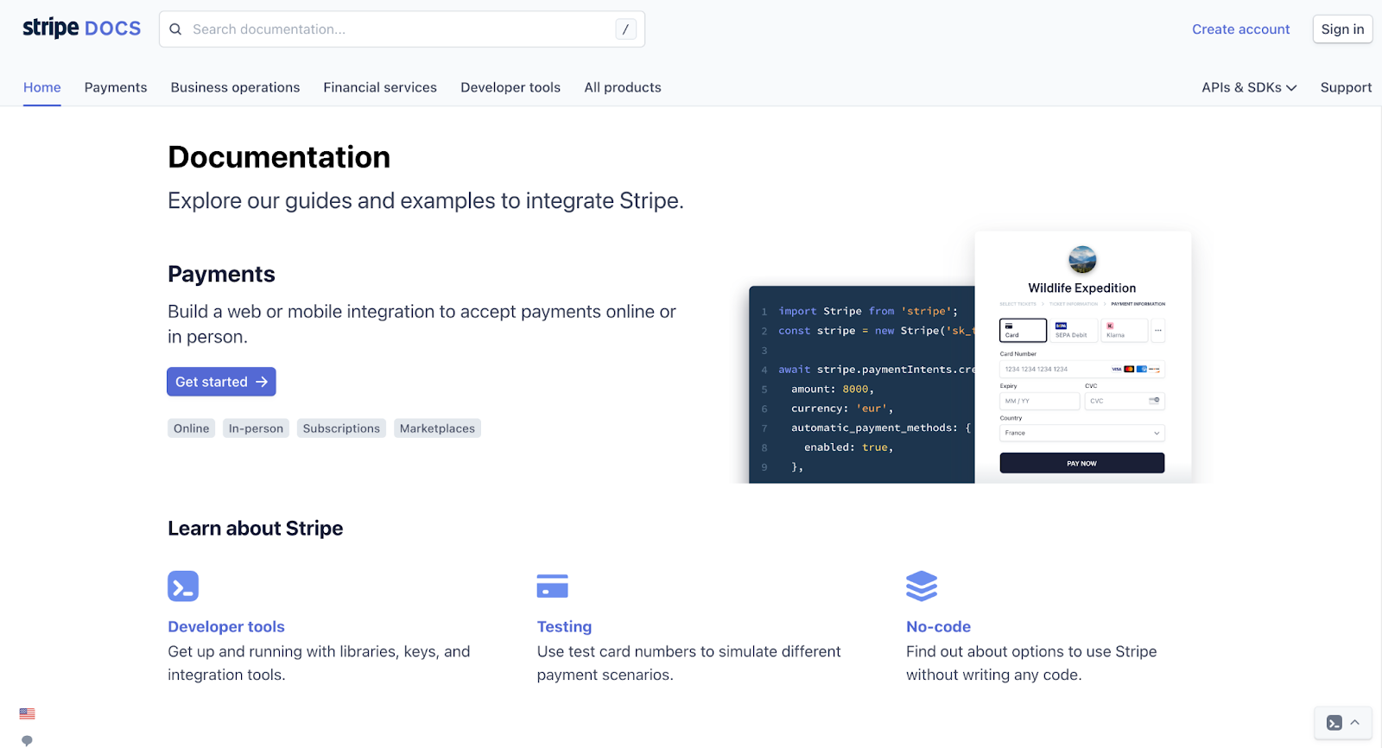The image size is (1382, 748).
Task: Click the gray lightbulb icon under the US flag
Action: click(28, 741)
